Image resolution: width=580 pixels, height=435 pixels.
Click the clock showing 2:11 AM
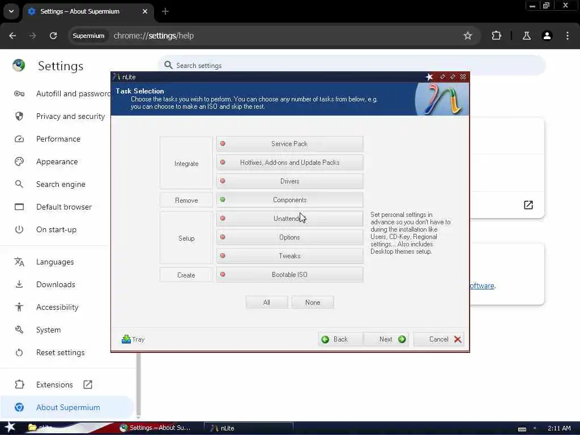coord(559,428)
